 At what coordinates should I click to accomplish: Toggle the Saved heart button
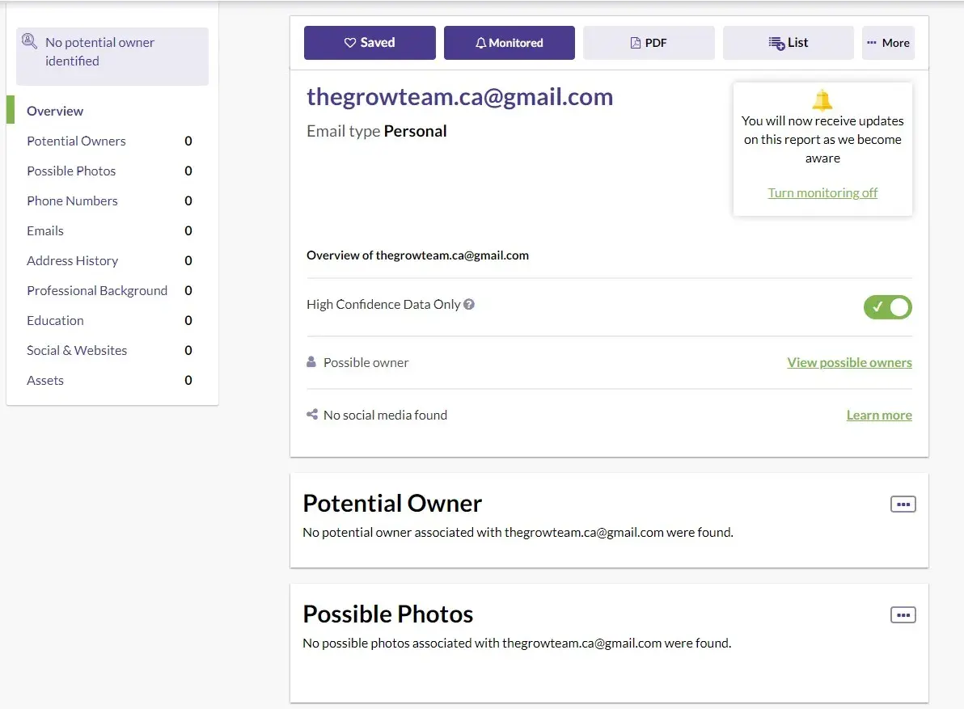370,43
